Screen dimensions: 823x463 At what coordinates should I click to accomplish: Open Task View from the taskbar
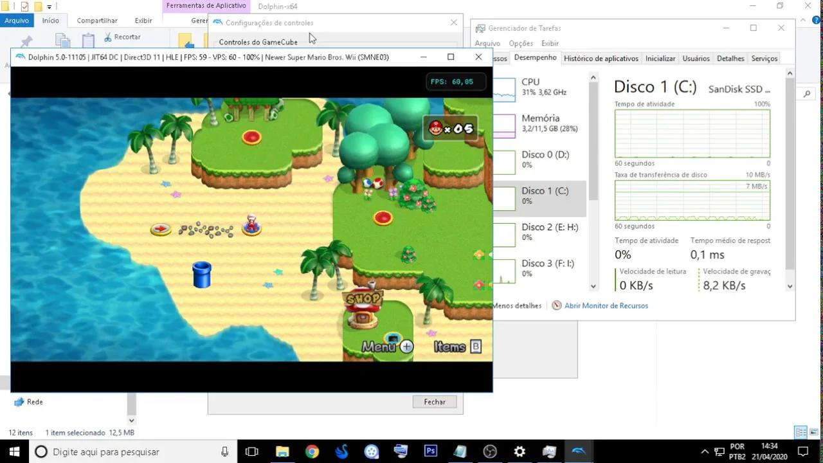coord(251,451)
